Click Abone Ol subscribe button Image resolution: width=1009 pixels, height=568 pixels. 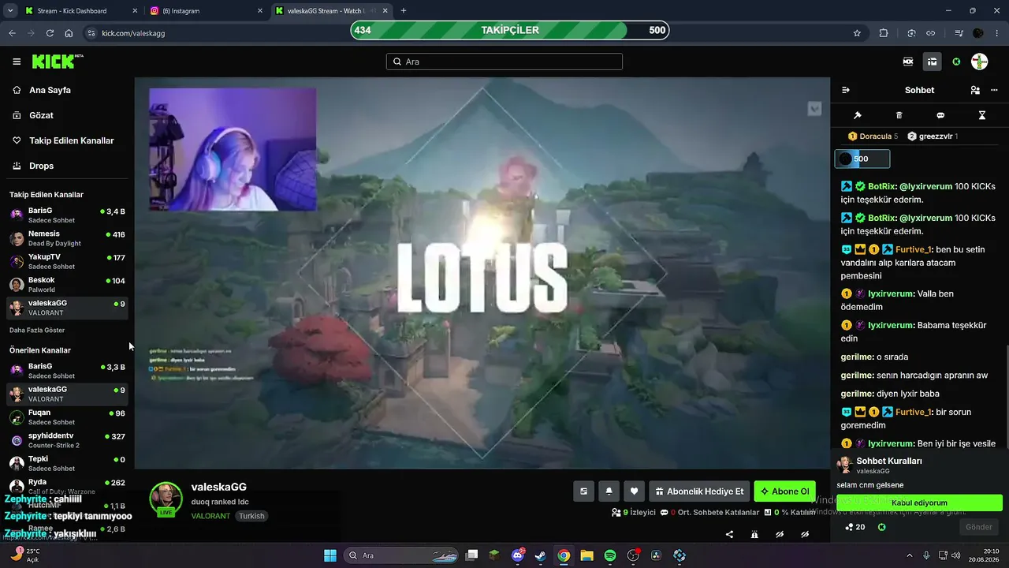[784, 491]
